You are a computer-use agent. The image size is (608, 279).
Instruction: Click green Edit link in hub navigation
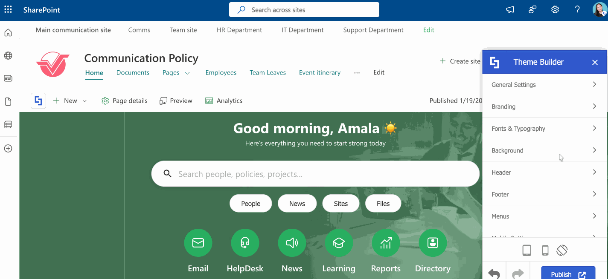[428, 30]
